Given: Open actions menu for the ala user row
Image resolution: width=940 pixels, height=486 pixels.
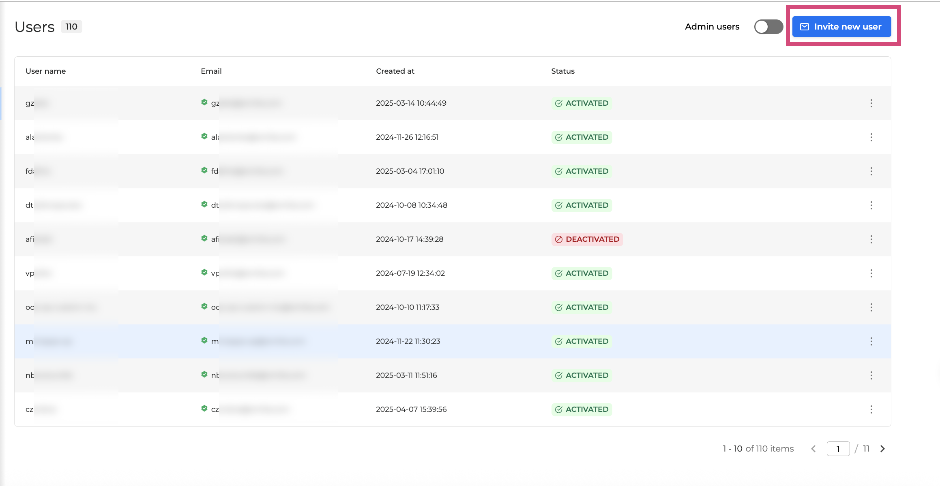Looking at the screenshot, I should point(871,137).
